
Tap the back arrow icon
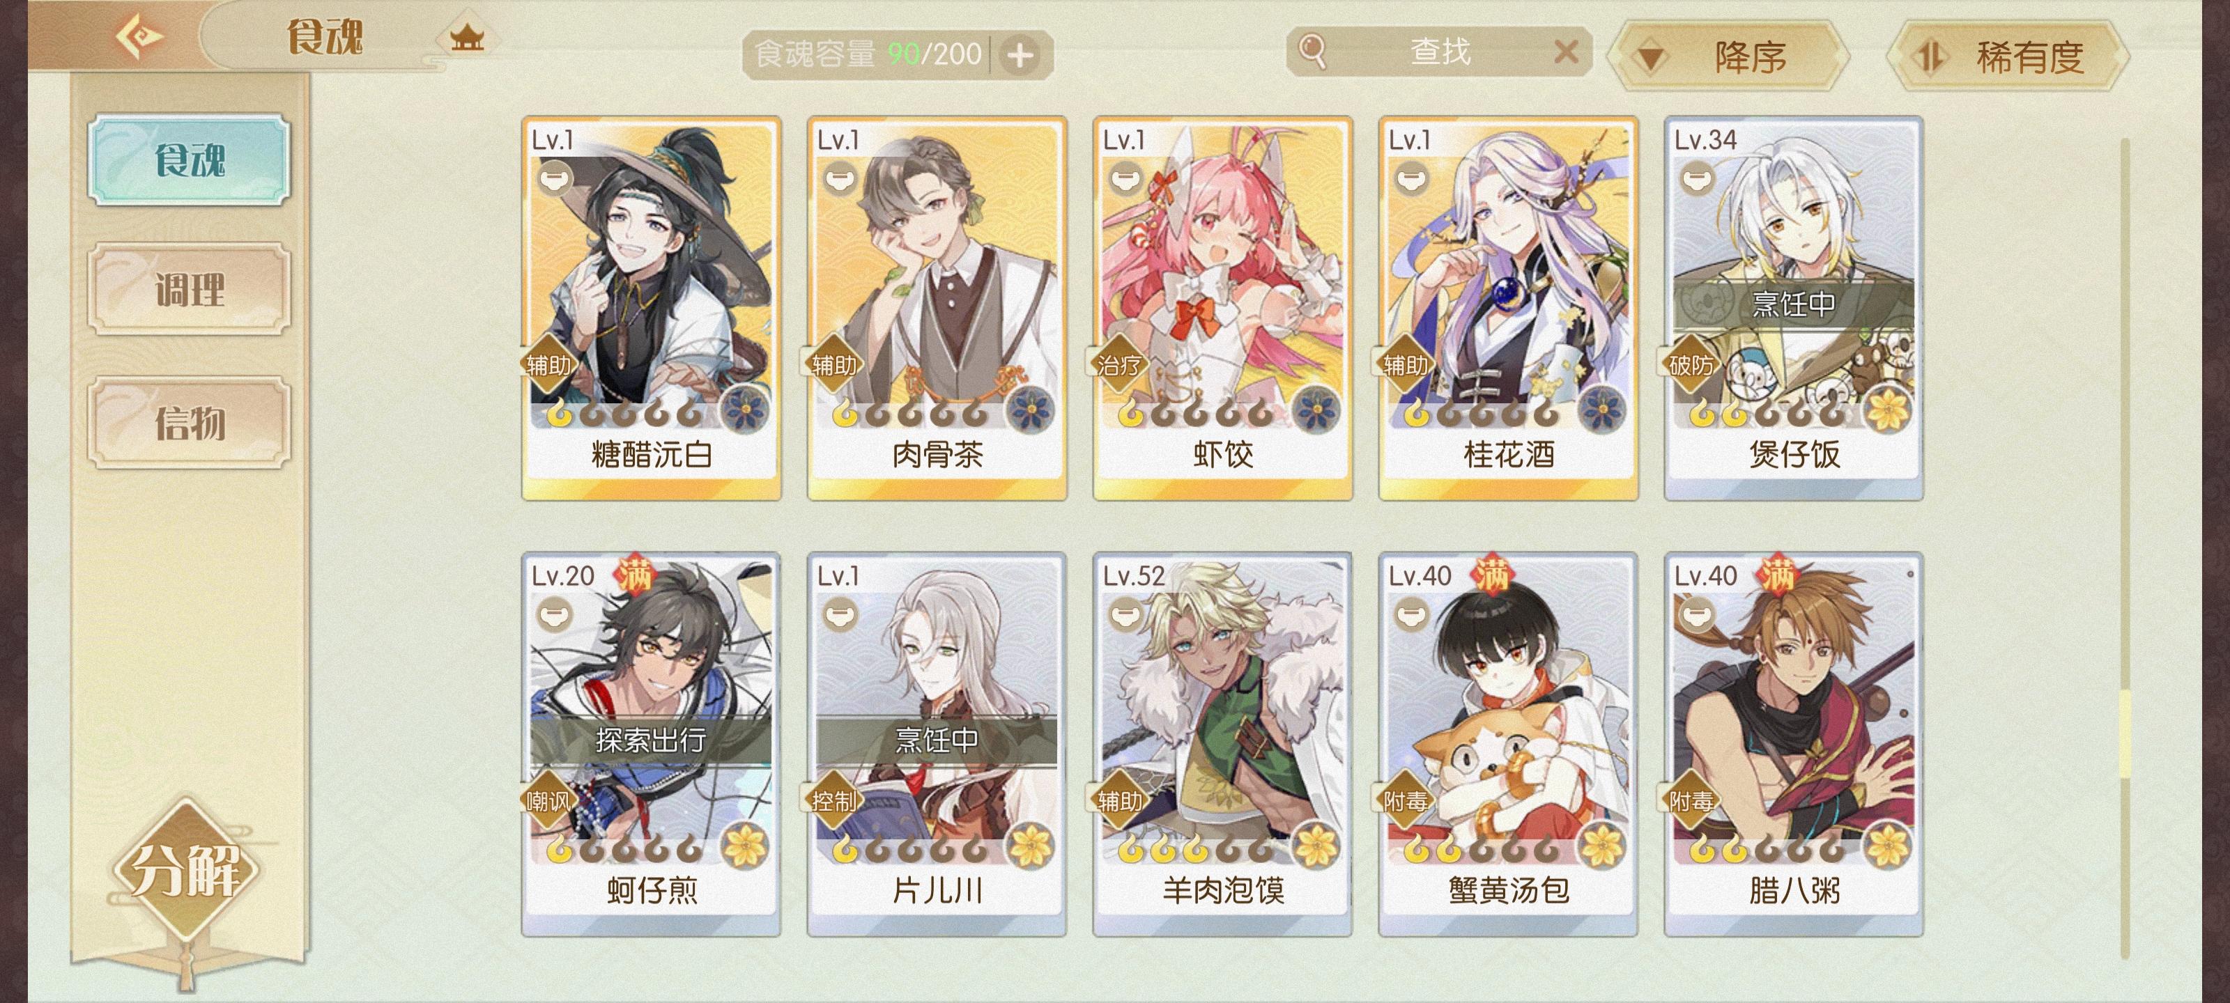pos(139,36)
